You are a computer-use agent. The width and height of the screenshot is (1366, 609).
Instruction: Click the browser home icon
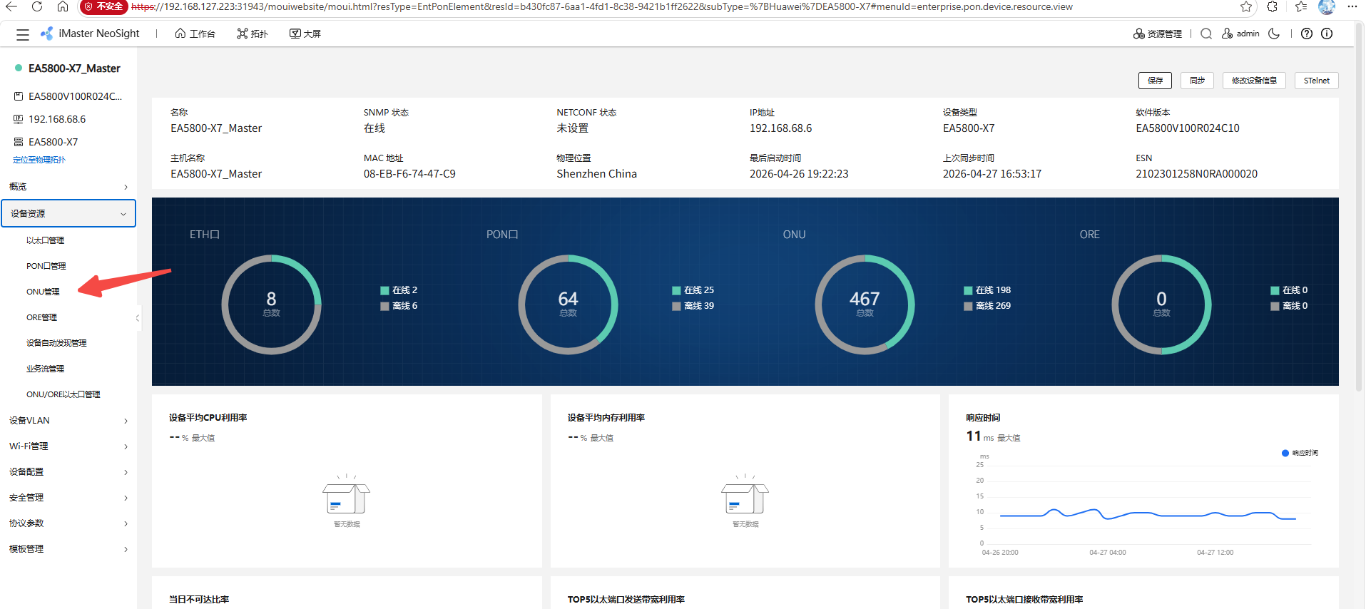point(63,6)
